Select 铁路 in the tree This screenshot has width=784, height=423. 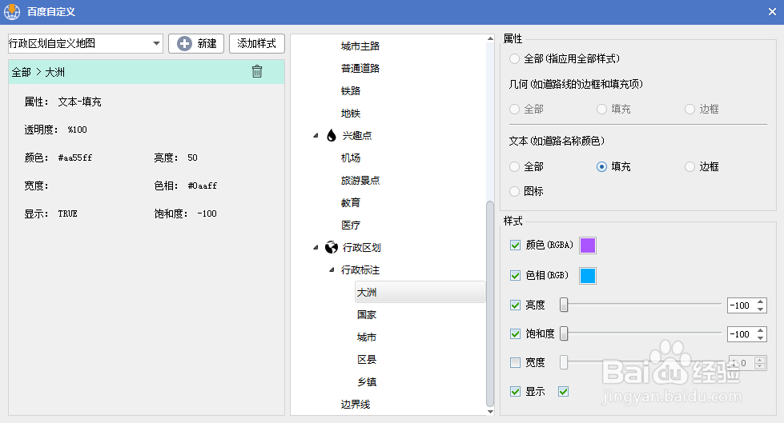coord(351,91)
